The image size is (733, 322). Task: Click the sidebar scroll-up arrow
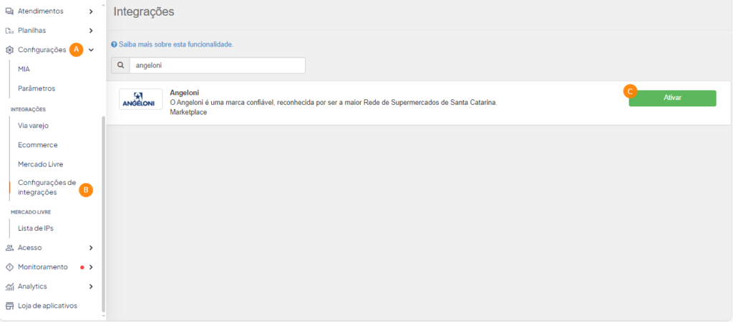click(103, 4)
